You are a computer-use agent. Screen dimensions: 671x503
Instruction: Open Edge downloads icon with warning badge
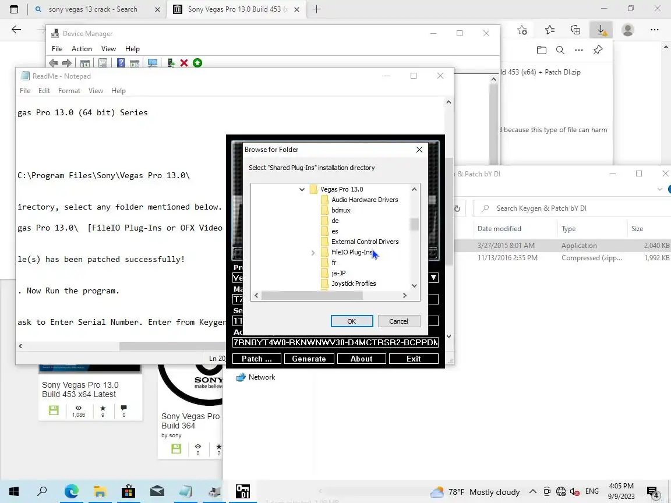[x=601, y=30]
